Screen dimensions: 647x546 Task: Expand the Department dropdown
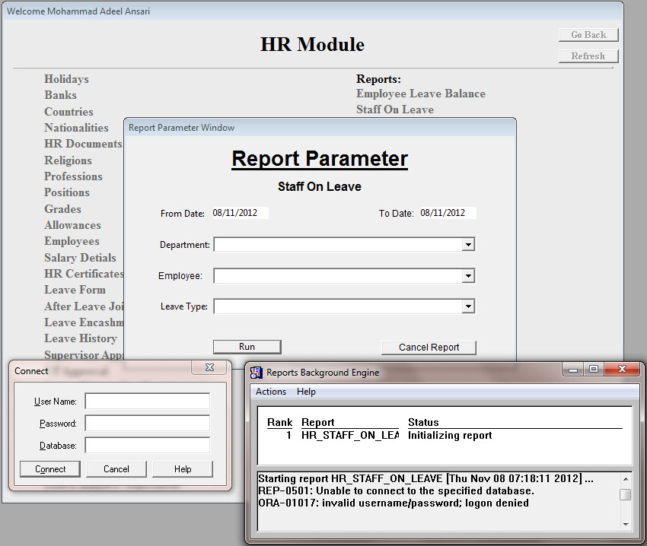coord(468,245)
